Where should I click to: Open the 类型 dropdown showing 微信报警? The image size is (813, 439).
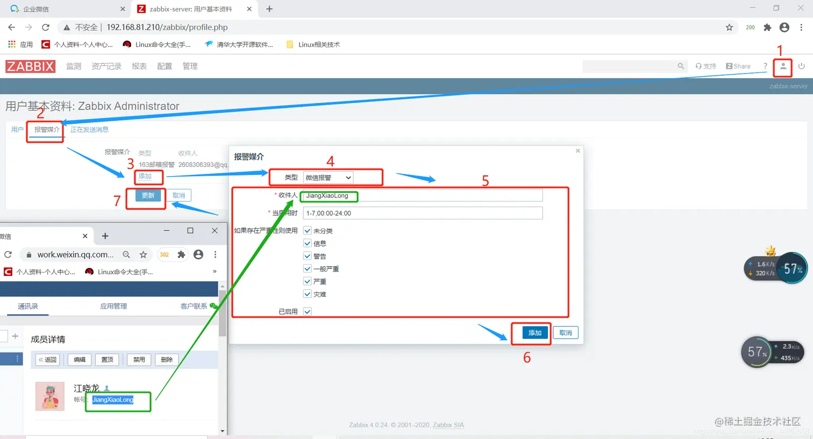328,178
